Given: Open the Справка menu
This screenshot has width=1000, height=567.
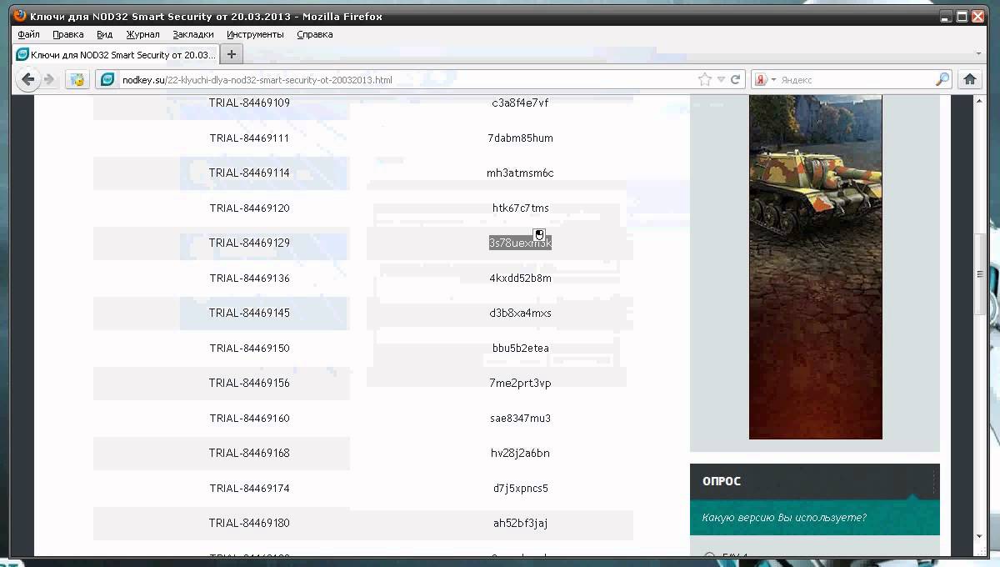Looking at the screenshot, I should coord(315,34).
